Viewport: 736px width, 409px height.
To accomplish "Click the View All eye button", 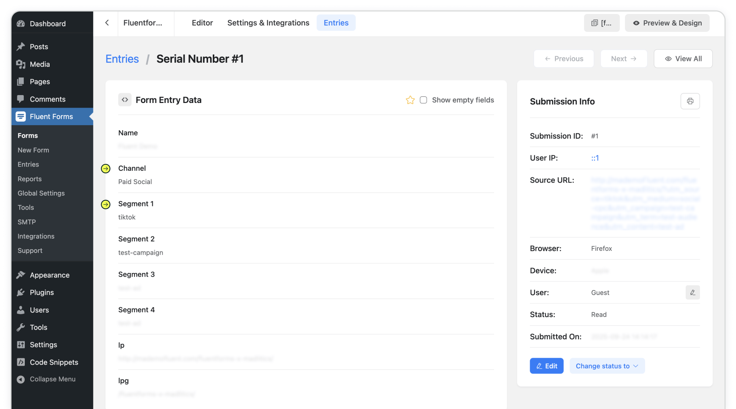I will point(683,59).
